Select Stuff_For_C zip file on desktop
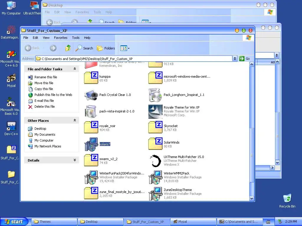Image resolution: width=302 pixels, height=226 pixels. pos(10,153)
